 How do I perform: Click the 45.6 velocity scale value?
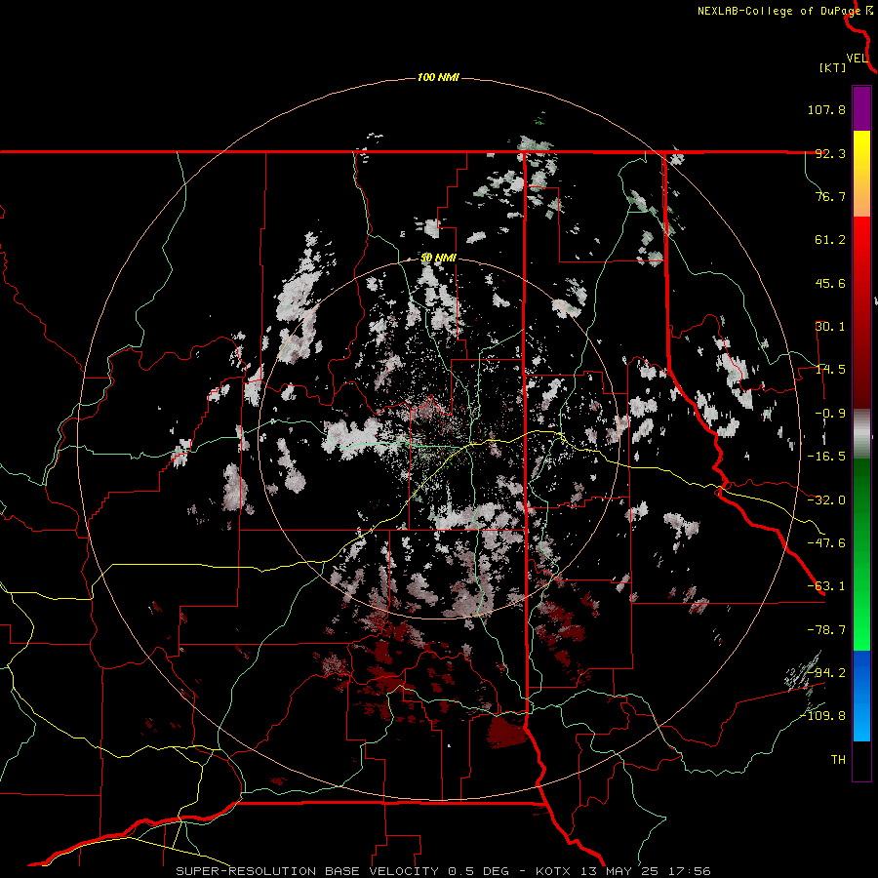[x=830, y=283]
